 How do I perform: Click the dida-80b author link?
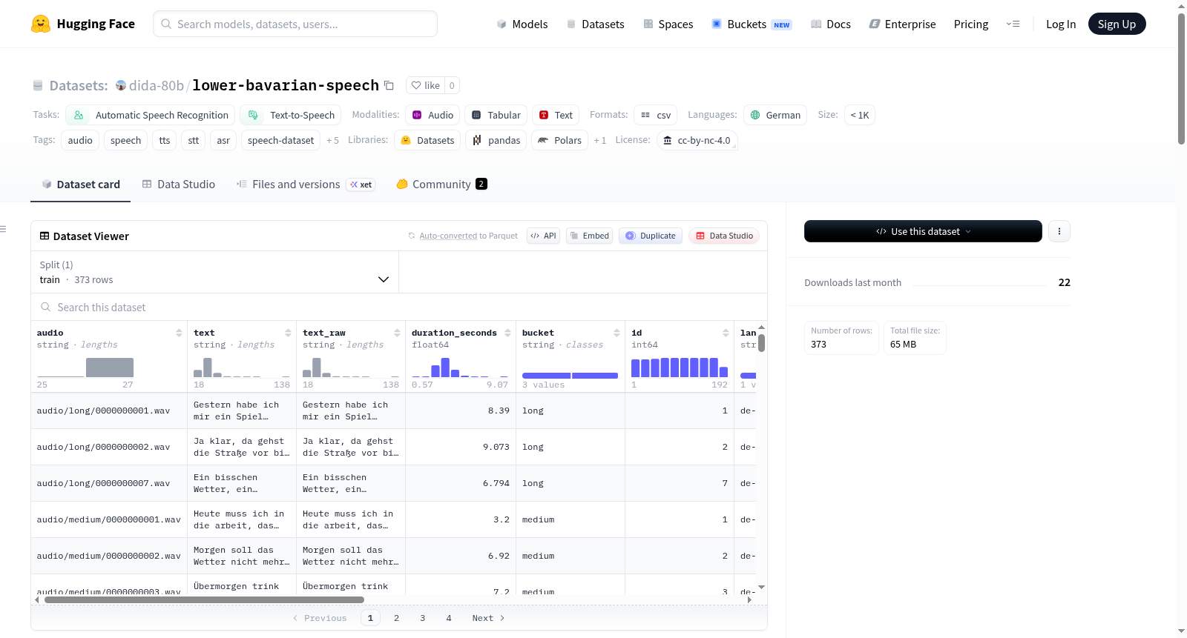(x=157, y=85)
